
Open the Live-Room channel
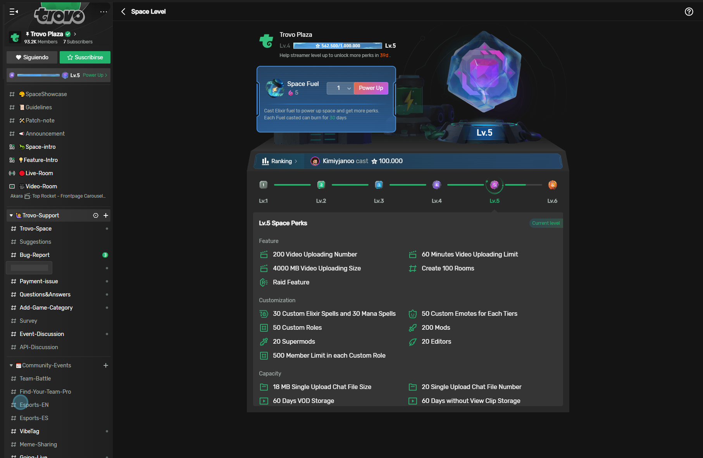(39, 173)
